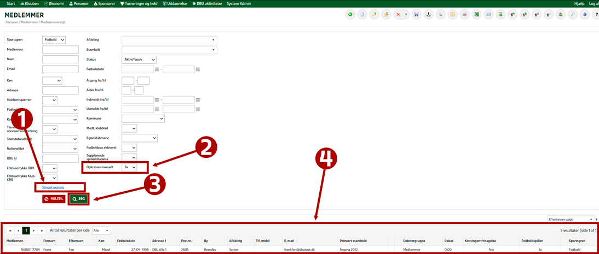This screenshot has width=599, height=254.
Task: Click the green back arrow toolbar icon
Action: point(350,15)
